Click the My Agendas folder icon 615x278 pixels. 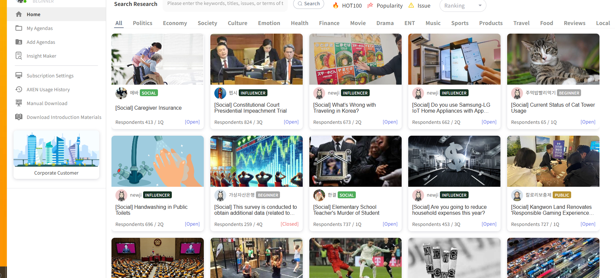[x=19, y=28]
